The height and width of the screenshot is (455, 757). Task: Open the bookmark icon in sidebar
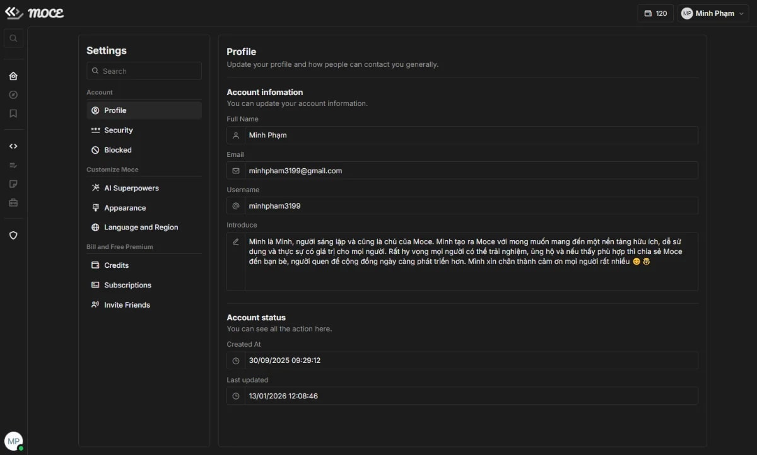(x=13, y=114)
